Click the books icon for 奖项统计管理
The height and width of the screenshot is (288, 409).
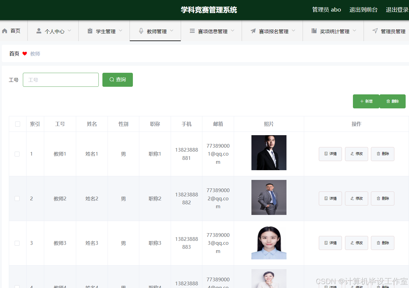[314, 31]
